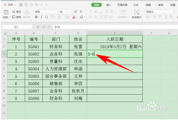The width and height of the screenshot is (178, 120).
Task: Switch to the Review (审阅) tab
Action: click(x=160, y=5)
